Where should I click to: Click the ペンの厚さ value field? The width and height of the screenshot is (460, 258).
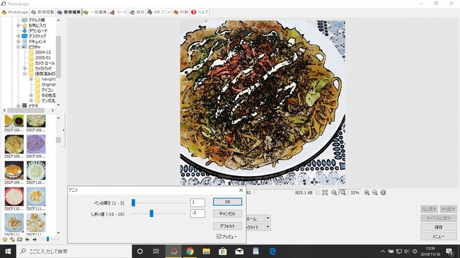click(x=197, y=202)
